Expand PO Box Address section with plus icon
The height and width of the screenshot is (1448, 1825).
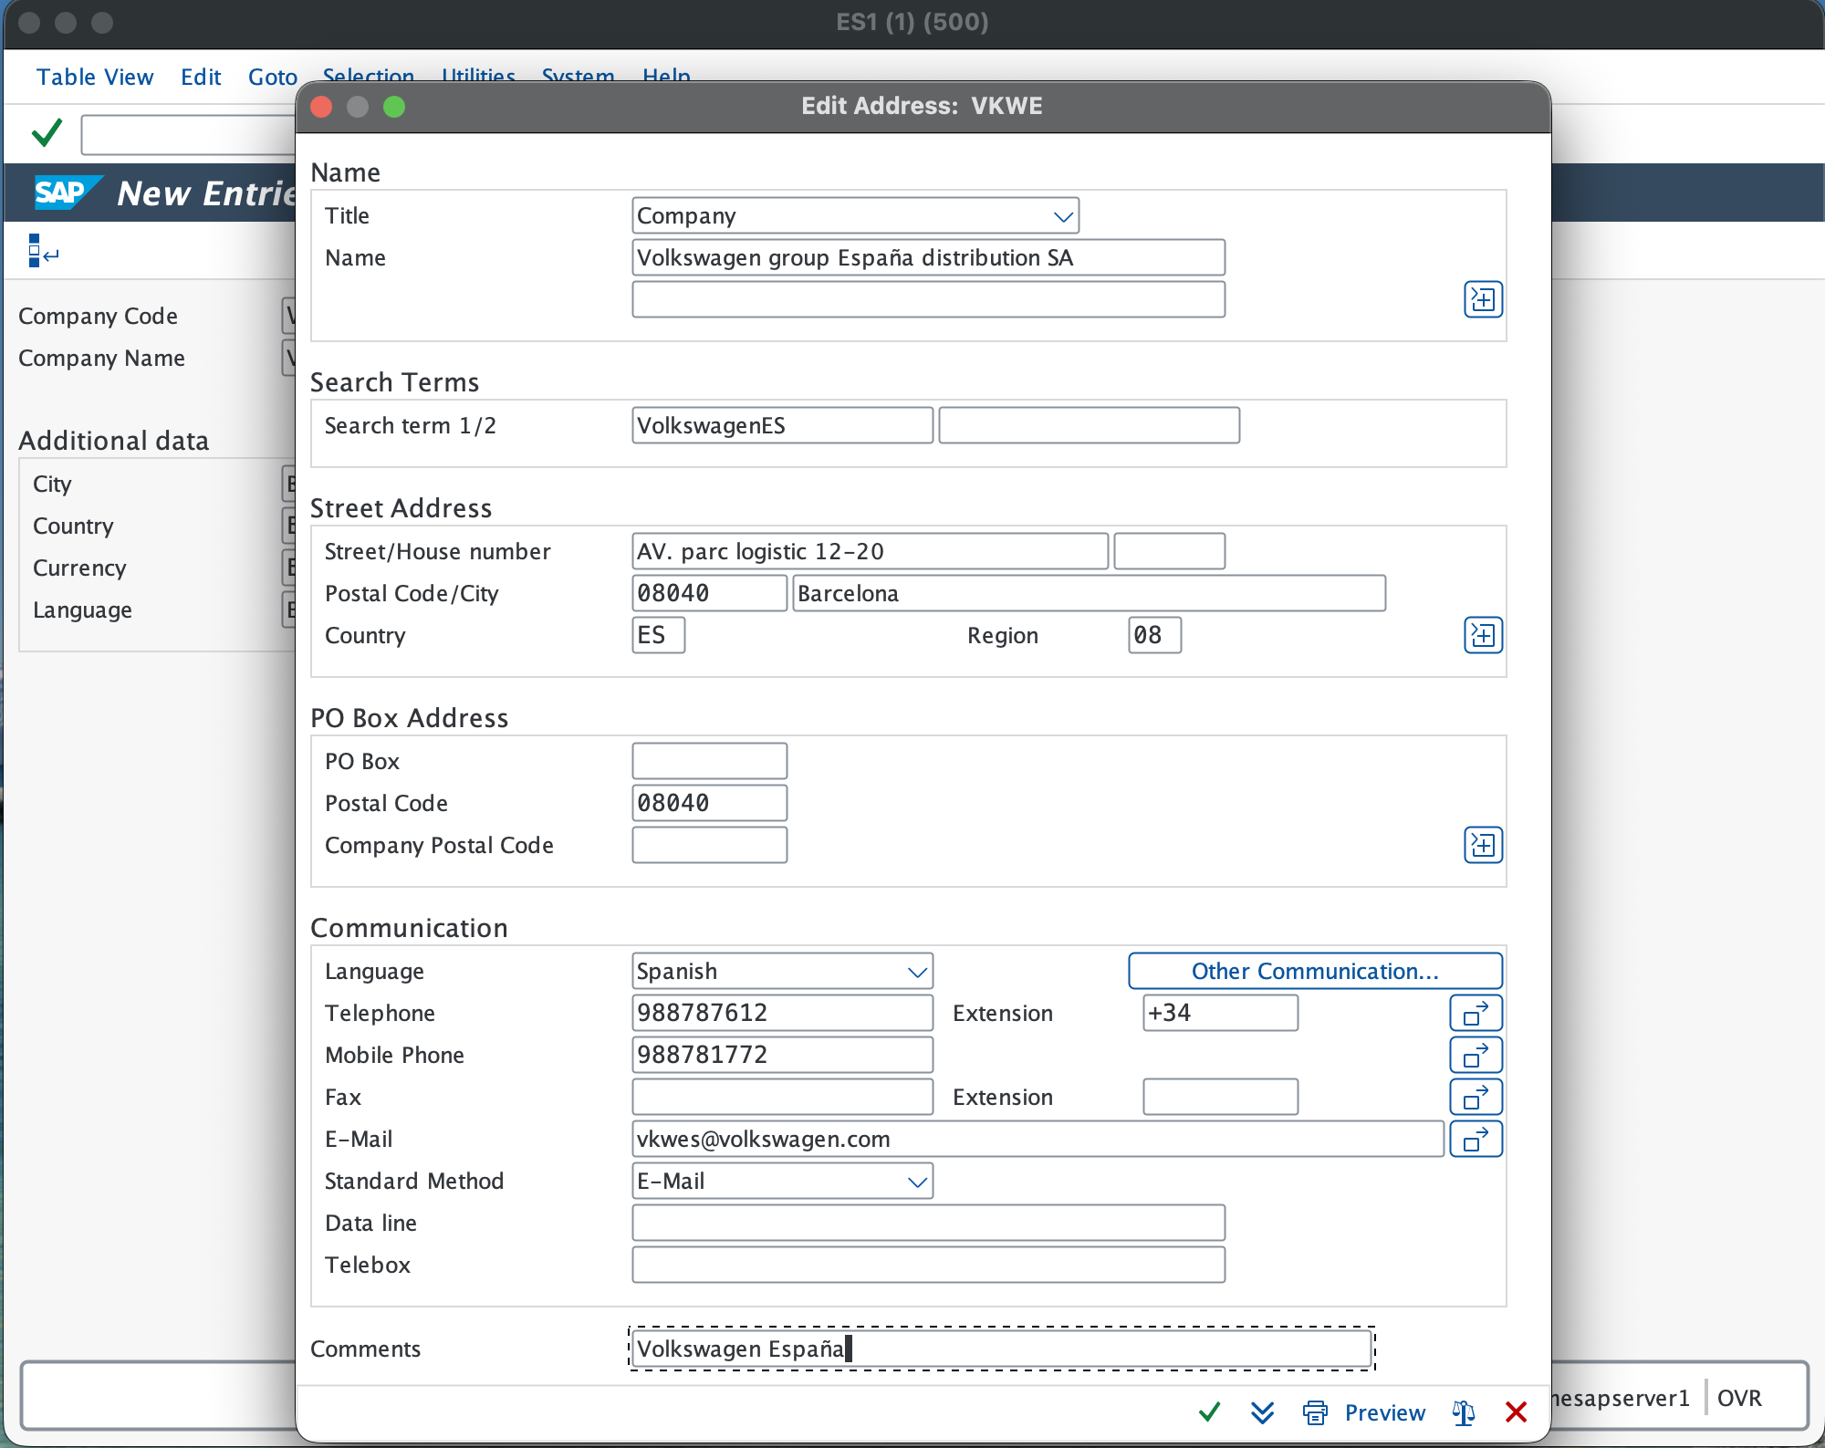(x=1483, y=845)
